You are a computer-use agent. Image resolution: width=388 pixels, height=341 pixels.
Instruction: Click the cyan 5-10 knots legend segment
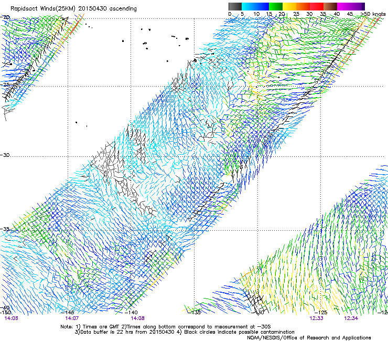[249, 6]
